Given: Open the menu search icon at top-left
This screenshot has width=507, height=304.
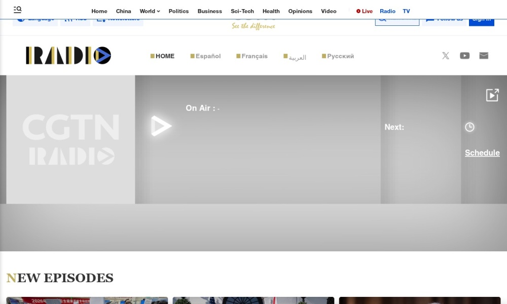Looking at the screenshot, I should tap(18, 10).
